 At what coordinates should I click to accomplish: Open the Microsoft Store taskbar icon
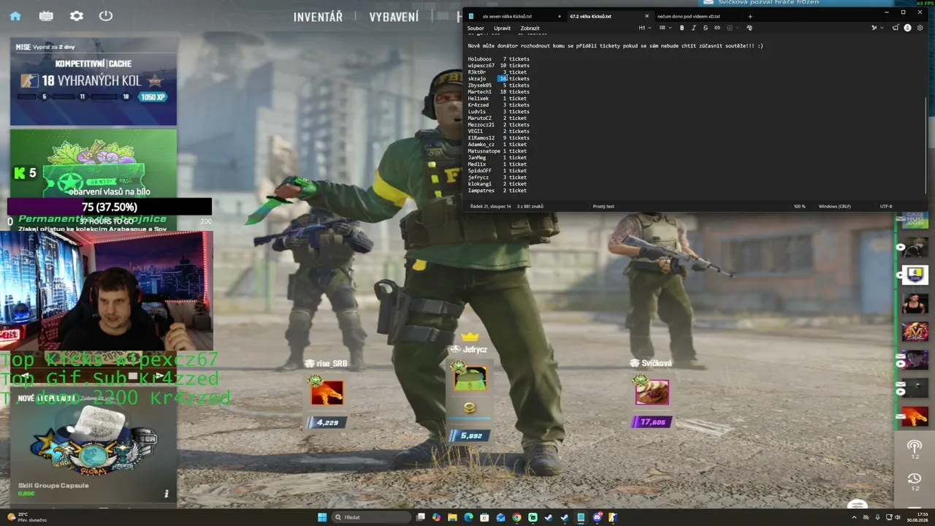484,517
